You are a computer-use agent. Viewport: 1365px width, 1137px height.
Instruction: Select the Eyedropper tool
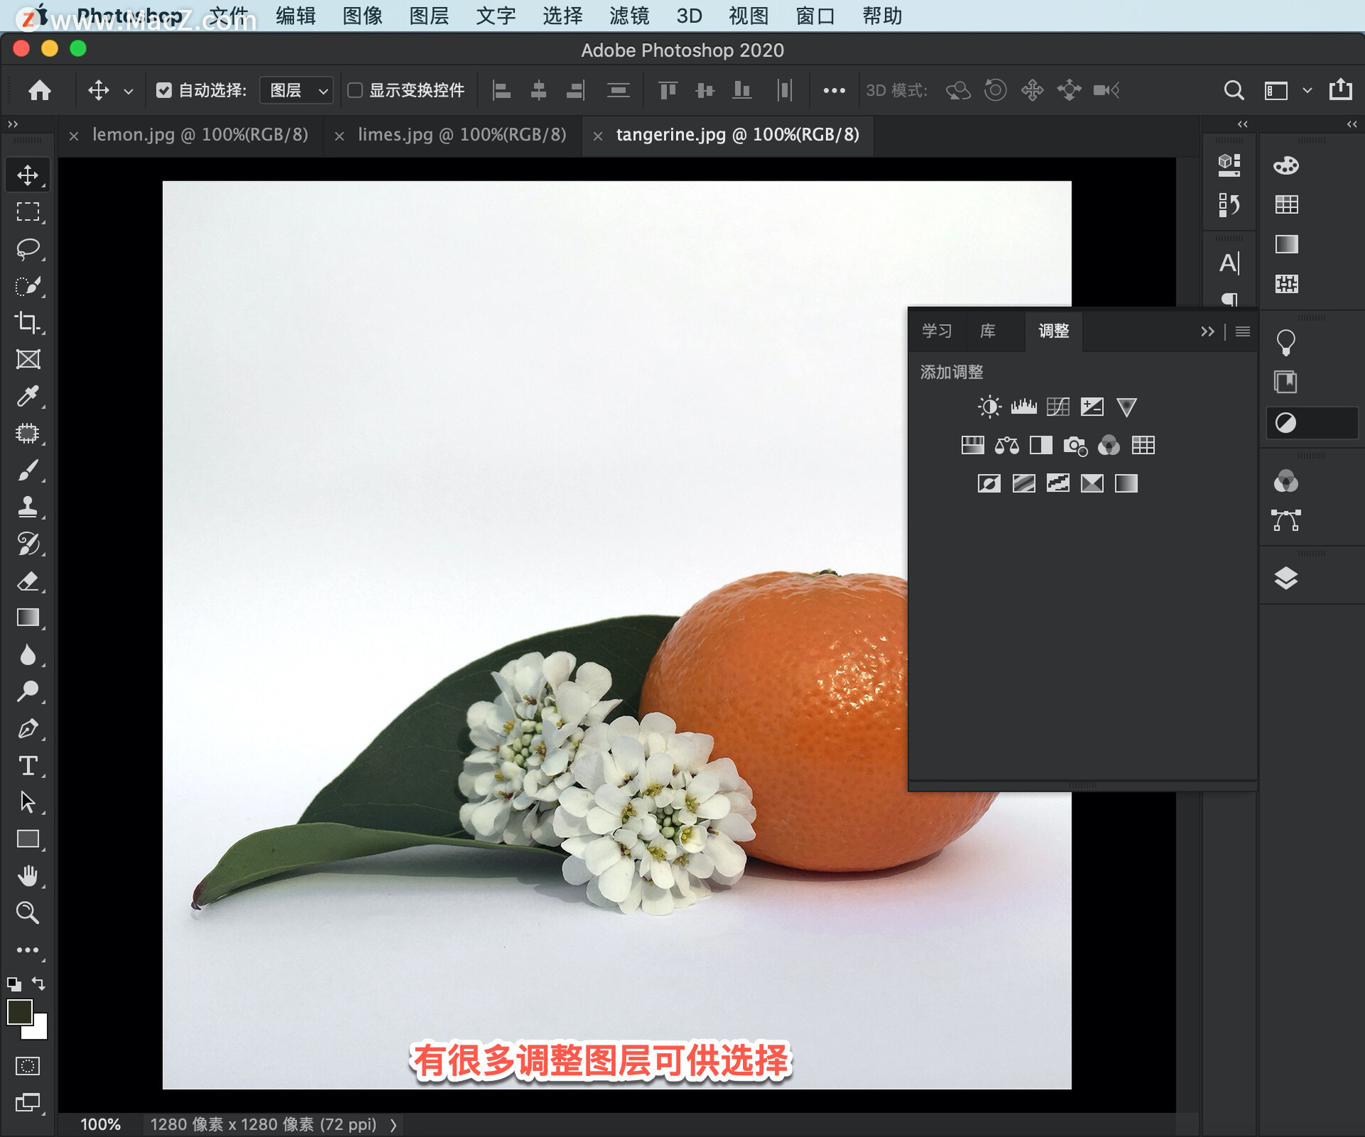click(28, 396)
